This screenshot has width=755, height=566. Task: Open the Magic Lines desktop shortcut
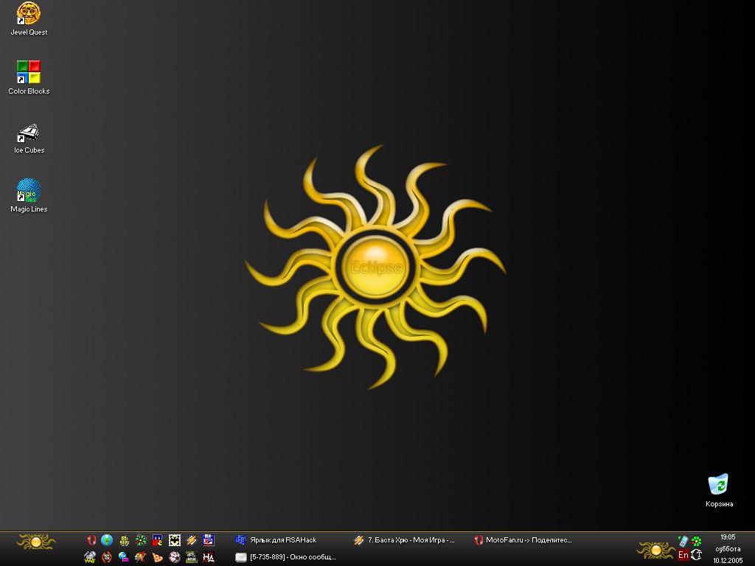(29, 196)
